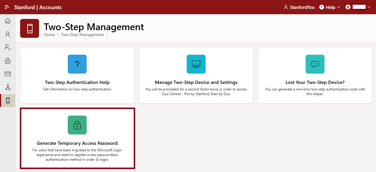Click the Stanford | Accounts header title
This screenshot has height=172, width=376.
(x=38, y=7)
